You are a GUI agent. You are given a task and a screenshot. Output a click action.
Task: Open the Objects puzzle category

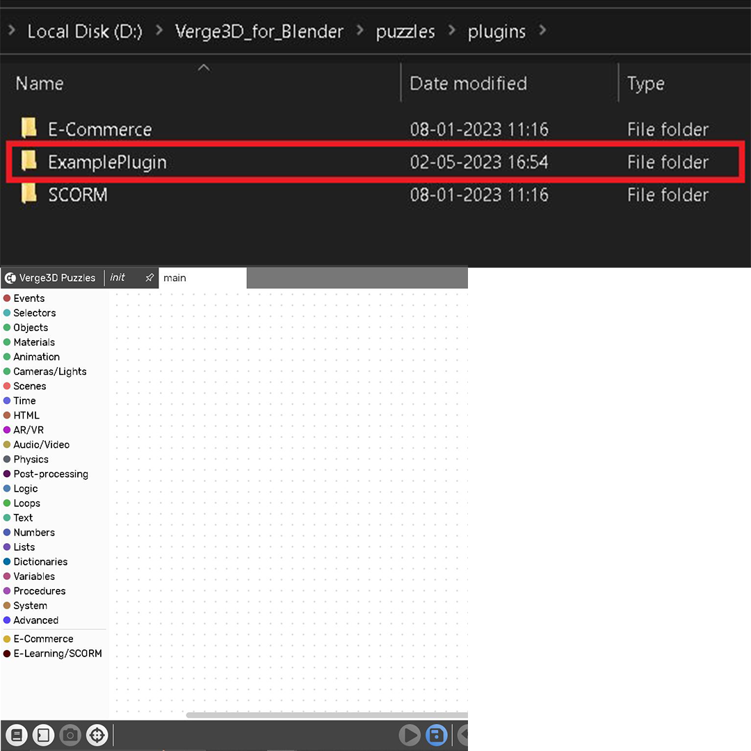[x=31, y=328]
